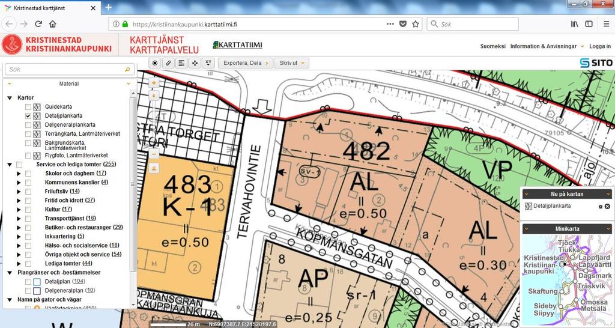Open the Exportera, Dela menu
Image resolution: width=615 pixels, height=328 pixels.
[x=245, y=63]
